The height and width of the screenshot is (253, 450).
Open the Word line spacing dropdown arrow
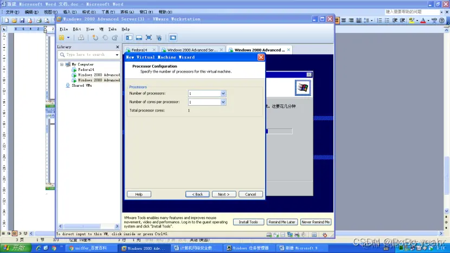tap(371, 21)
